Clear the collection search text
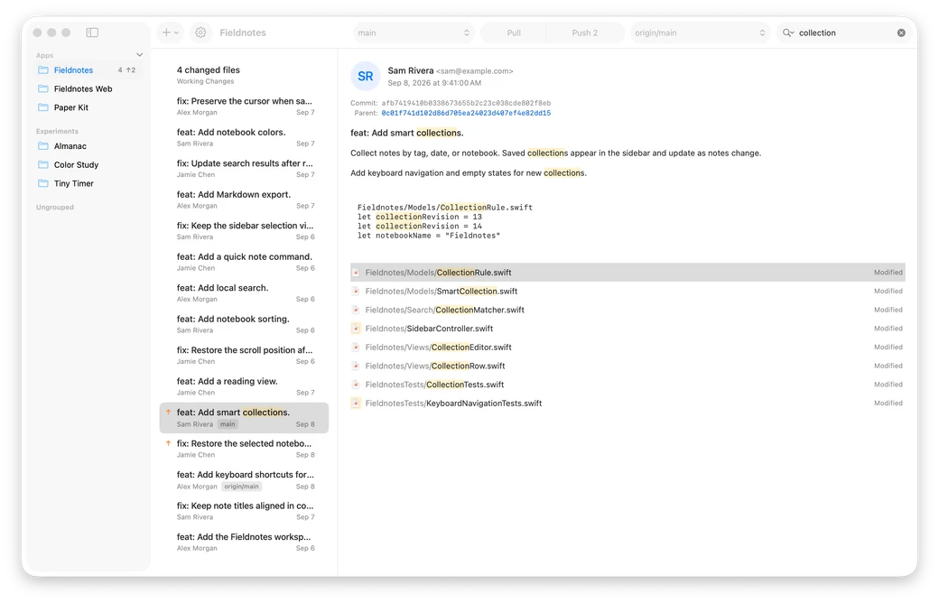 (901, 32)
